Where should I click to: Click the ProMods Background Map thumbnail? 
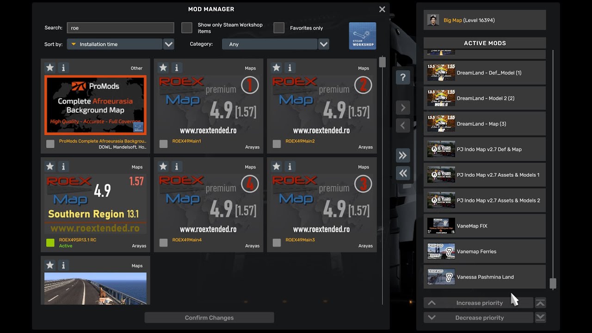95,105
